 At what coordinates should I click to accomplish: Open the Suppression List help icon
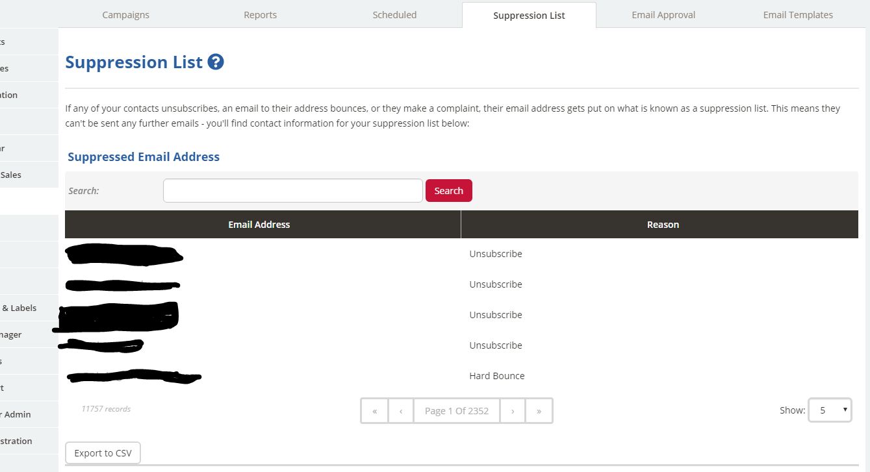215,62
